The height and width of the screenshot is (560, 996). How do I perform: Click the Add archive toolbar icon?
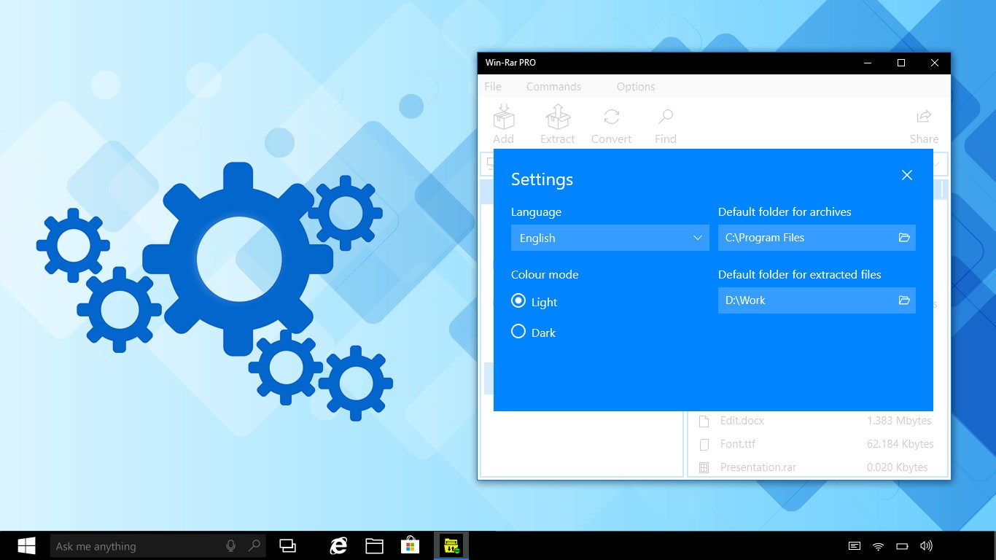point(504,117)
